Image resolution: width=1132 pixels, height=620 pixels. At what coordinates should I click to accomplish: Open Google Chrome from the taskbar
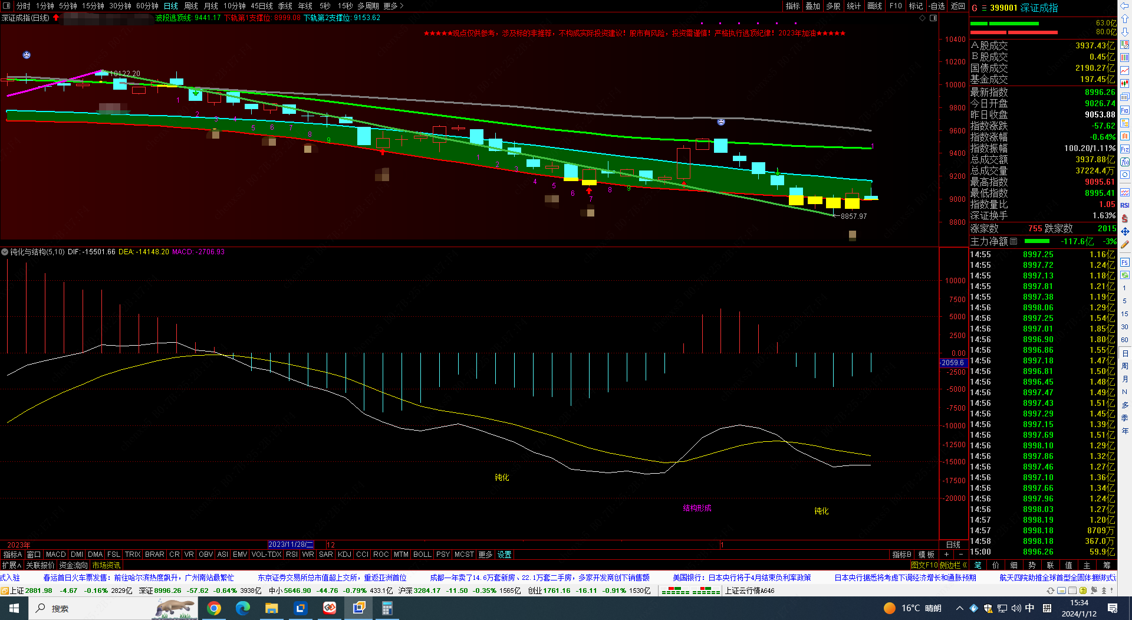tap(214, 608)
